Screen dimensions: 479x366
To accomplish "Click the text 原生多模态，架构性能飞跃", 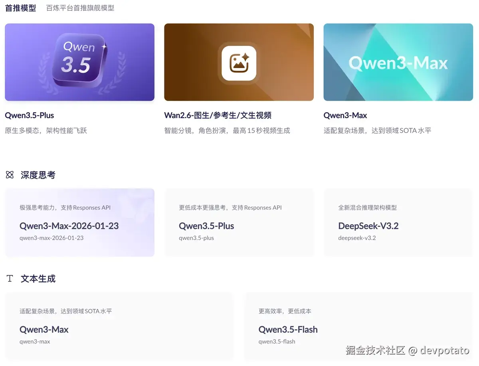I will [46, 131].
